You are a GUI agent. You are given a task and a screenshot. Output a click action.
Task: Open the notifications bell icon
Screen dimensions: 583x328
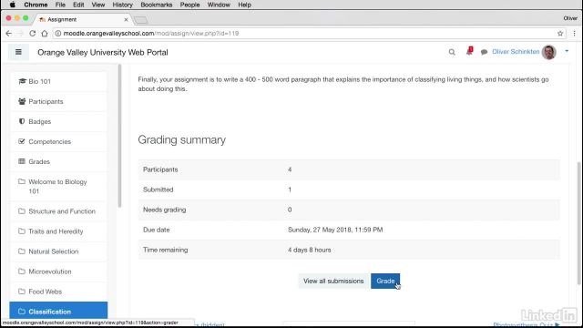(469, 51)
